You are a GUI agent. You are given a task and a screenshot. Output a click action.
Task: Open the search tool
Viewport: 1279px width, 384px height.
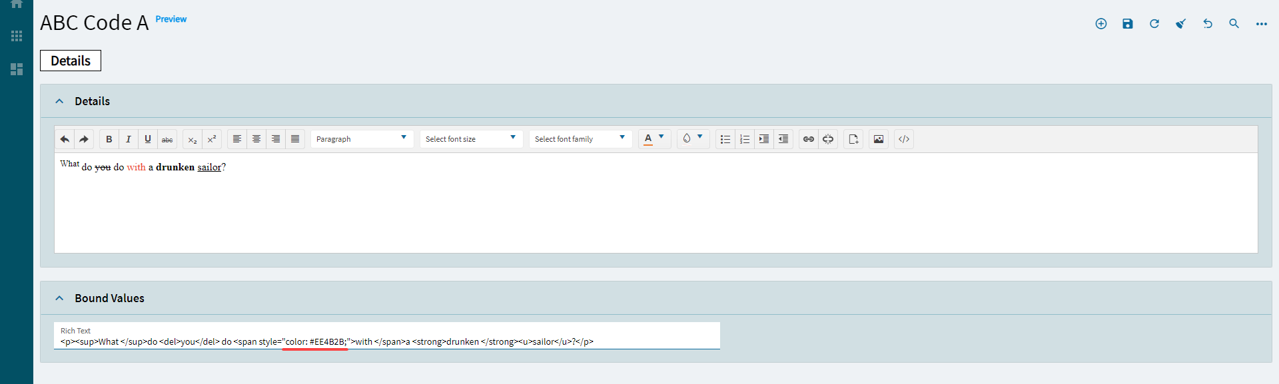[1234, 24]
